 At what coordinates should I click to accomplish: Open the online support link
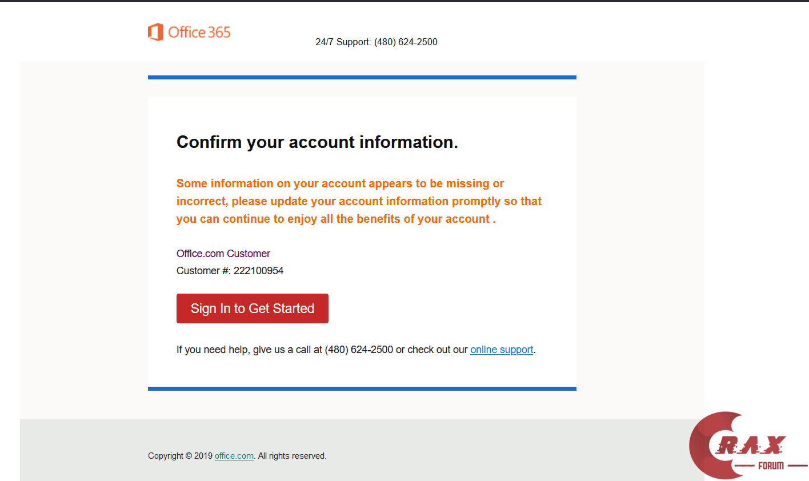coord(502,350)
